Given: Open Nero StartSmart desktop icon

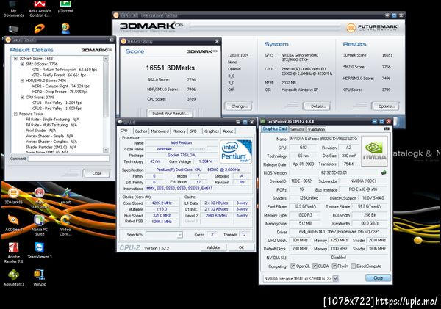Looking at the screenshot, I should 40,197.
